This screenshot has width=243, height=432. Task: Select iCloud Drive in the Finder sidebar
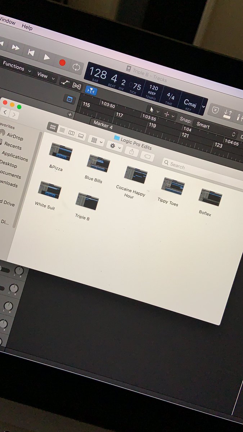7,203
